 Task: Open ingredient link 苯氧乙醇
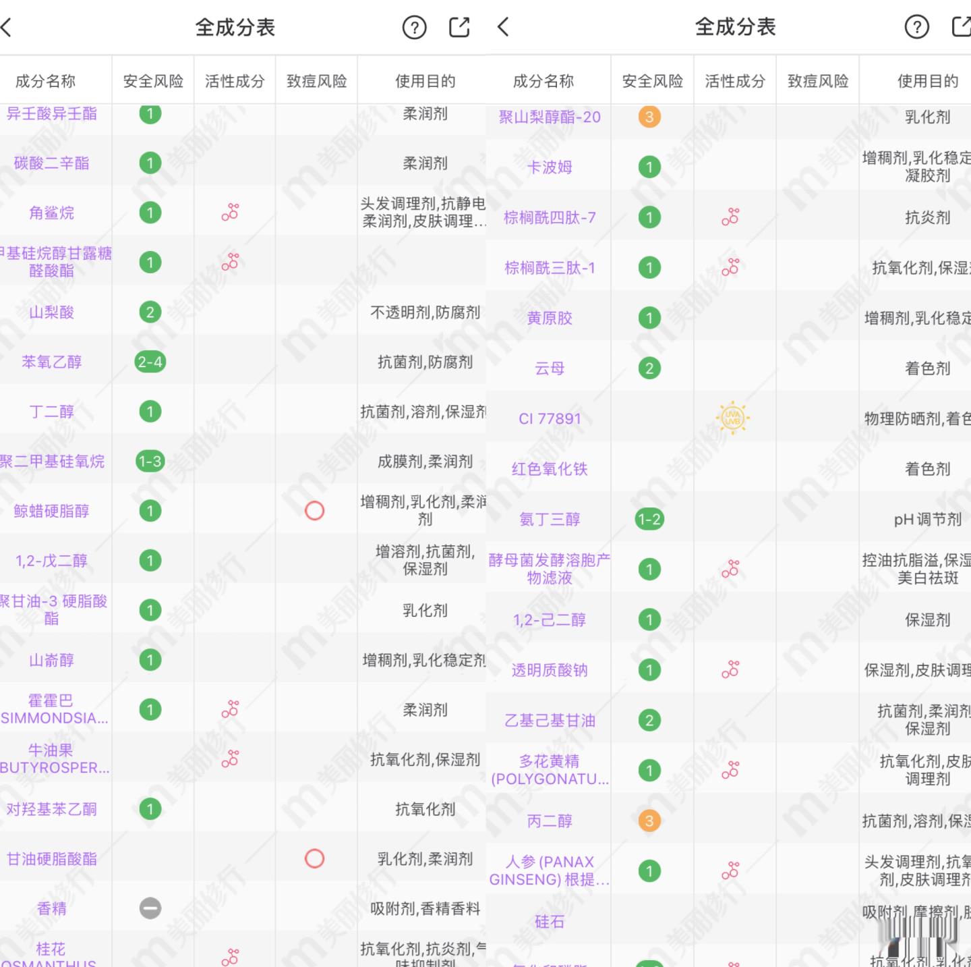[52, 362]
